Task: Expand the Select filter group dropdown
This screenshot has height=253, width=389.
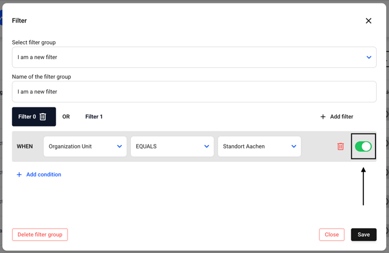Action: click(x=194, y=57)
